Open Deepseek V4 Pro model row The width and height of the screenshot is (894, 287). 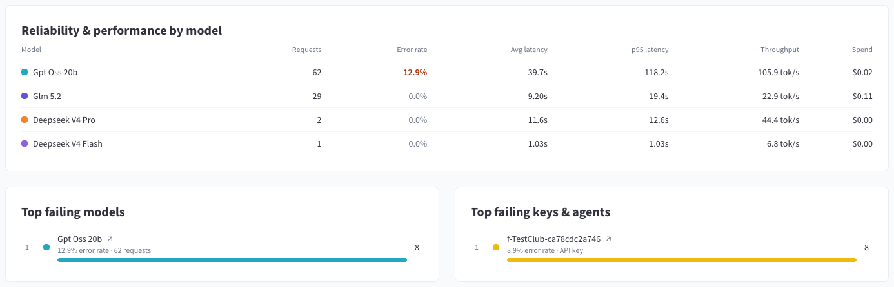click(x=447, y=120)
